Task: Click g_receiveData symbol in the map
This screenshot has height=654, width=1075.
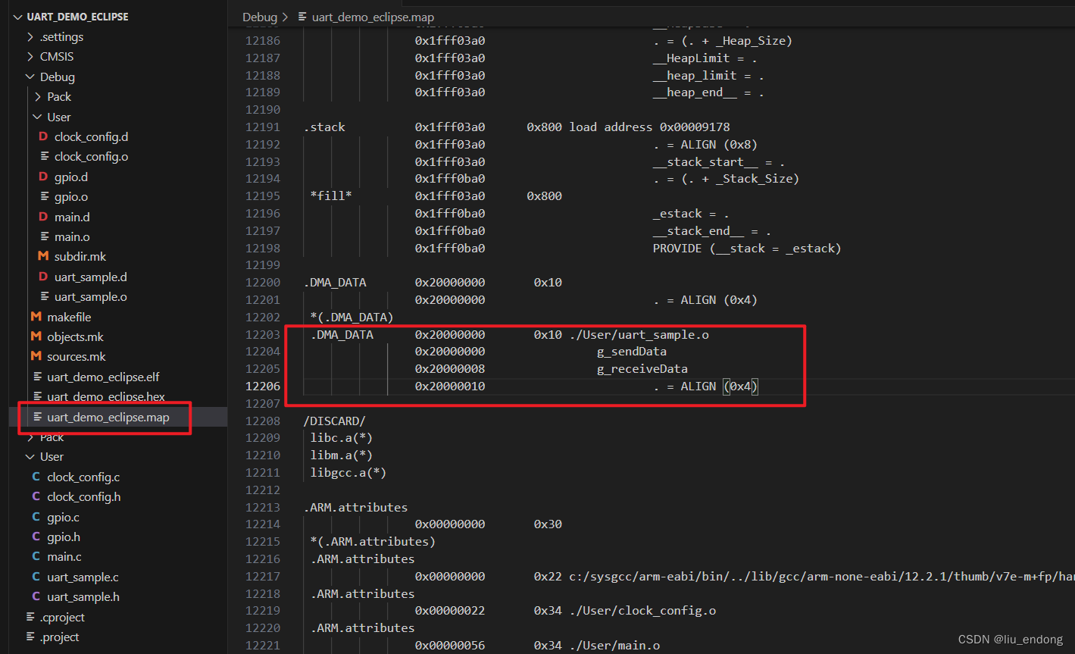Action: tap(642, 369)
